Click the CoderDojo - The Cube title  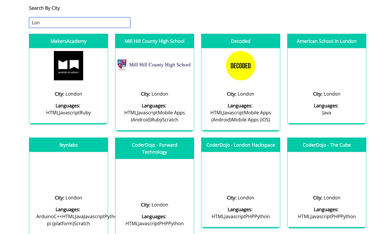pyautogui.click(x=327, y=145)
